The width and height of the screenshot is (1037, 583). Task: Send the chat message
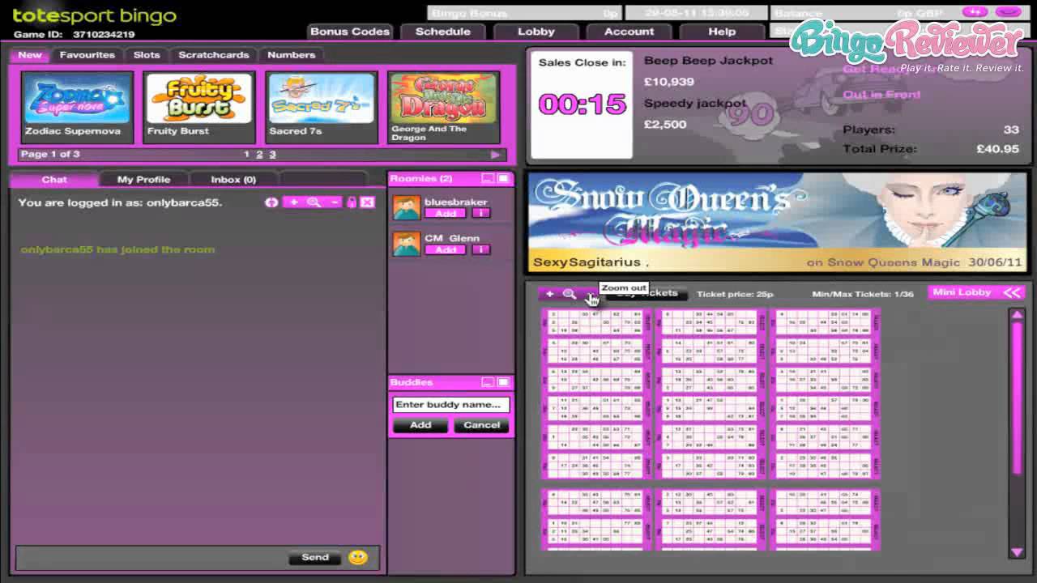click(x=315, y=557)
